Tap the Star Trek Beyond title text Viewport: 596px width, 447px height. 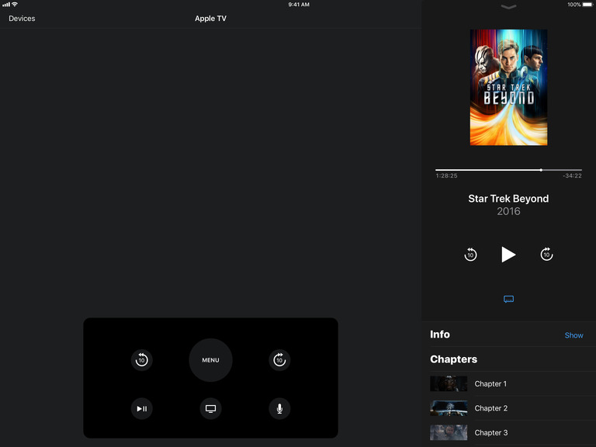tap(508, 199)
